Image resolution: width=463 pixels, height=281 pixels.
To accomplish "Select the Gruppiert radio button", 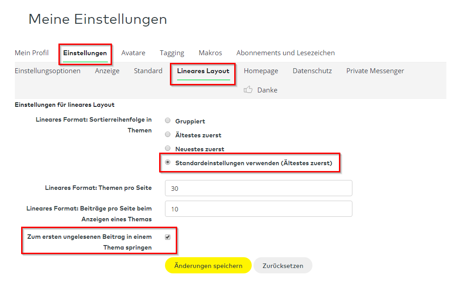I will point(168,121).
